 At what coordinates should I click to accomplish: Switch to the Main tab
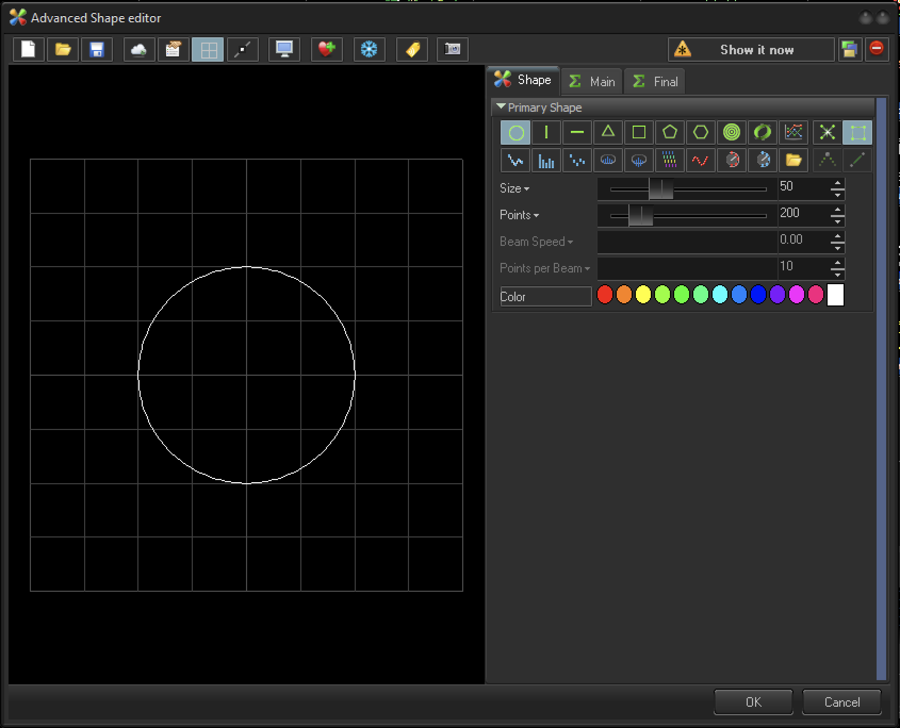(x=592, y=81)
